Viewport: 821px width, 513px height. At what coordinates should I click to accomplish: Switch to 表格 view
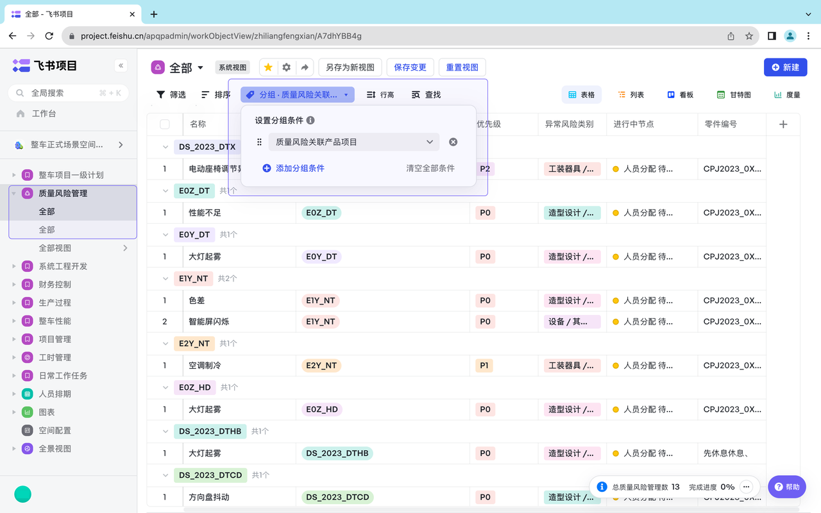point(582,95)
